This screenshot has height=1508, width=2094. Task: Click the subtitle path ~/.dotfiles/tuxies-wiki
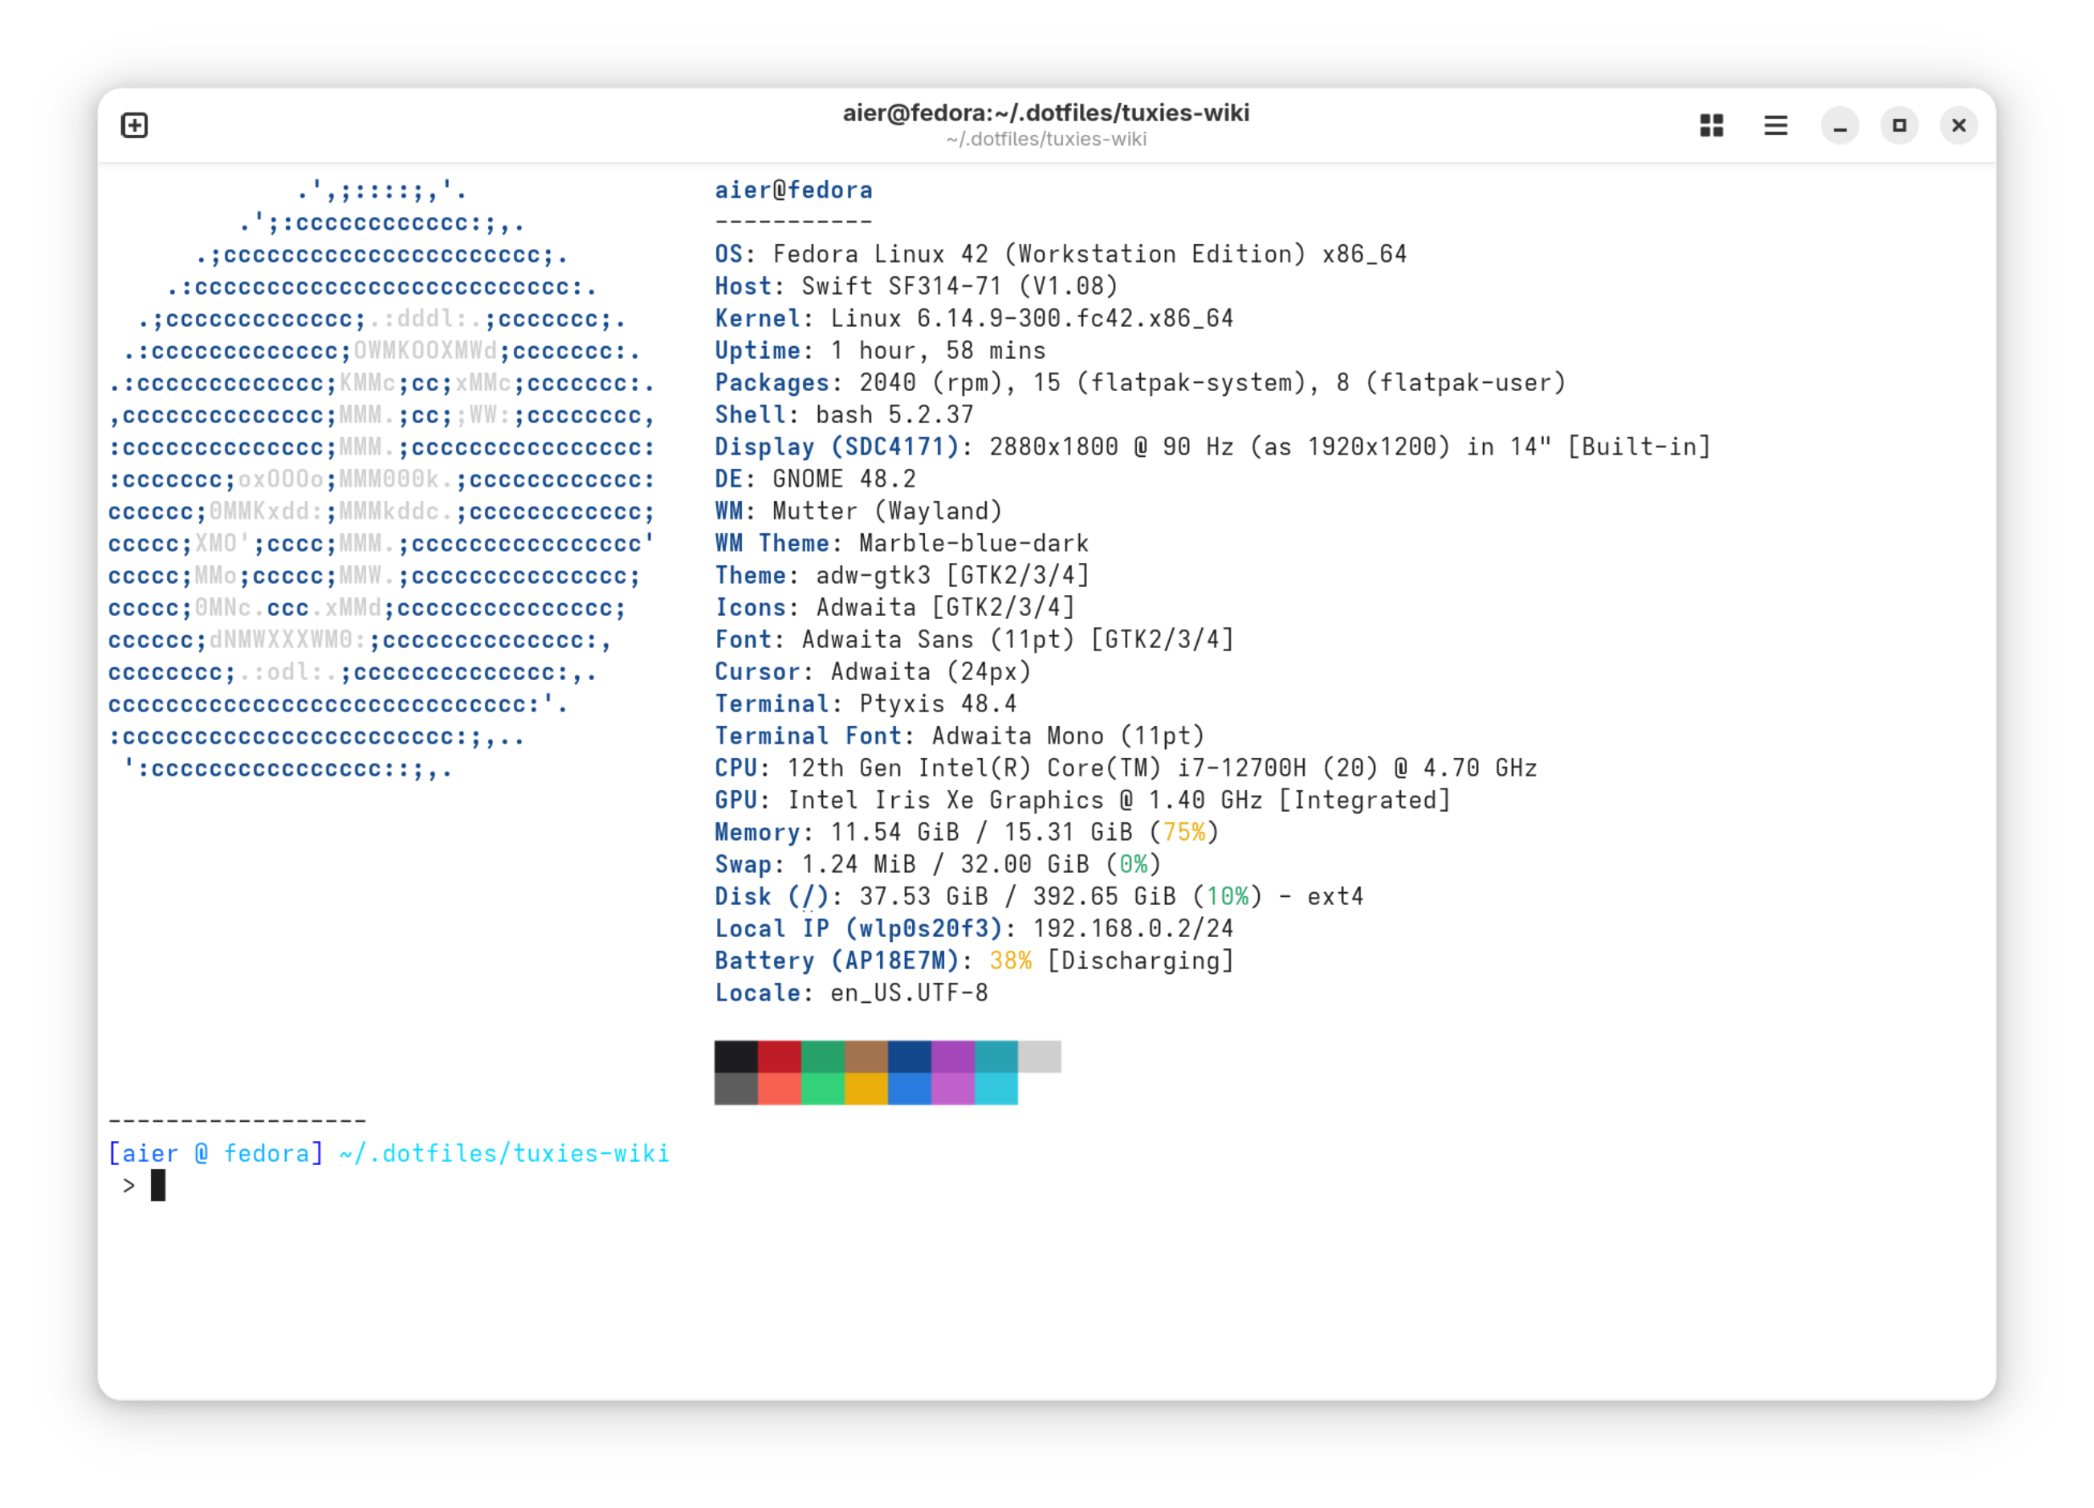[1046, 140]
